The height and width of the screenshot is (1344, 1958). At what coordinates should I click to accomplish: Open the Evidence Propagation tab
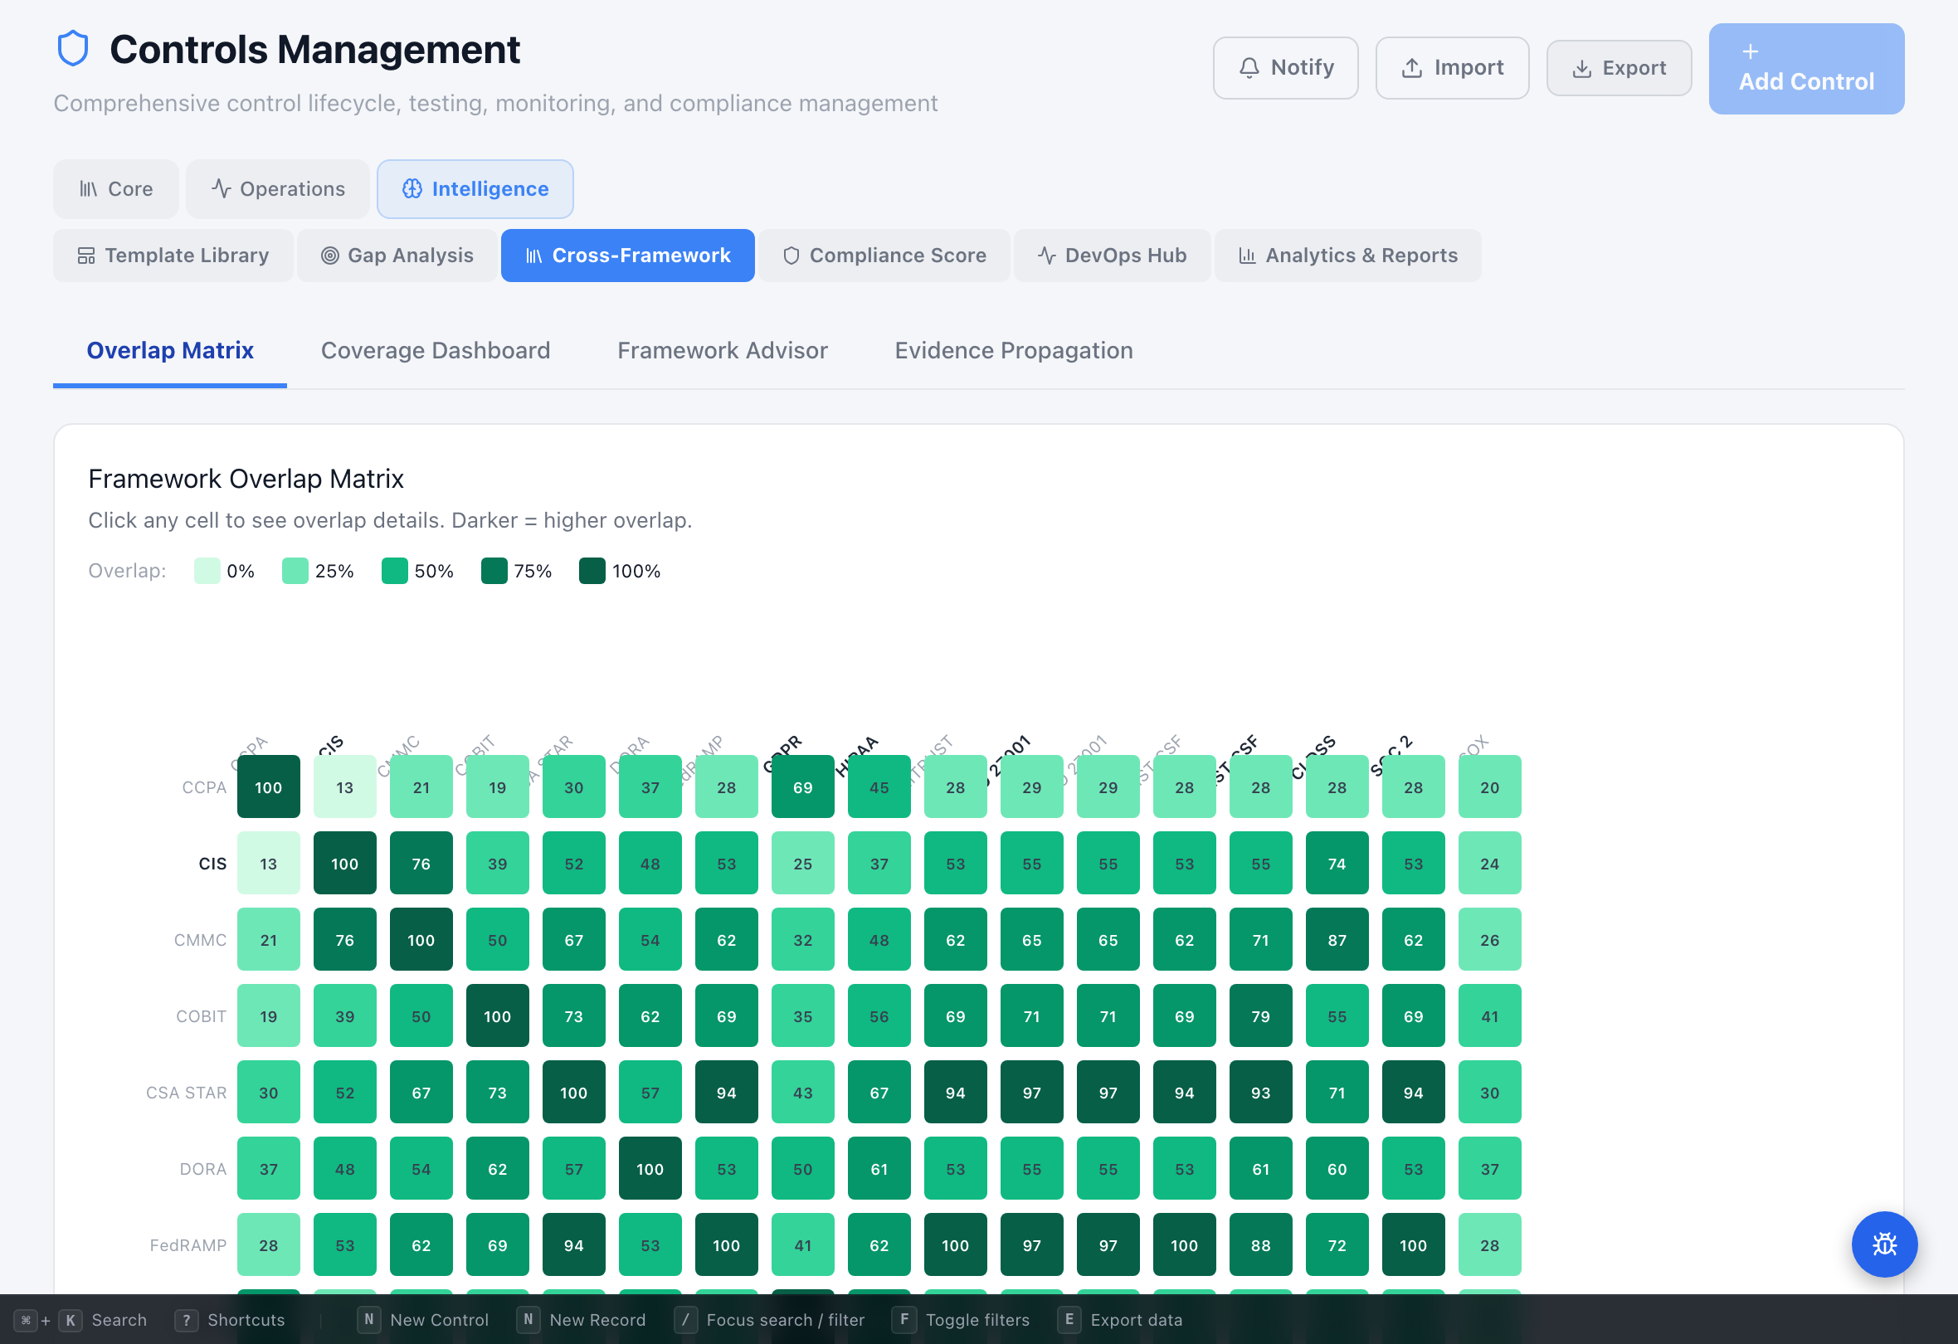click(1015, 351)
